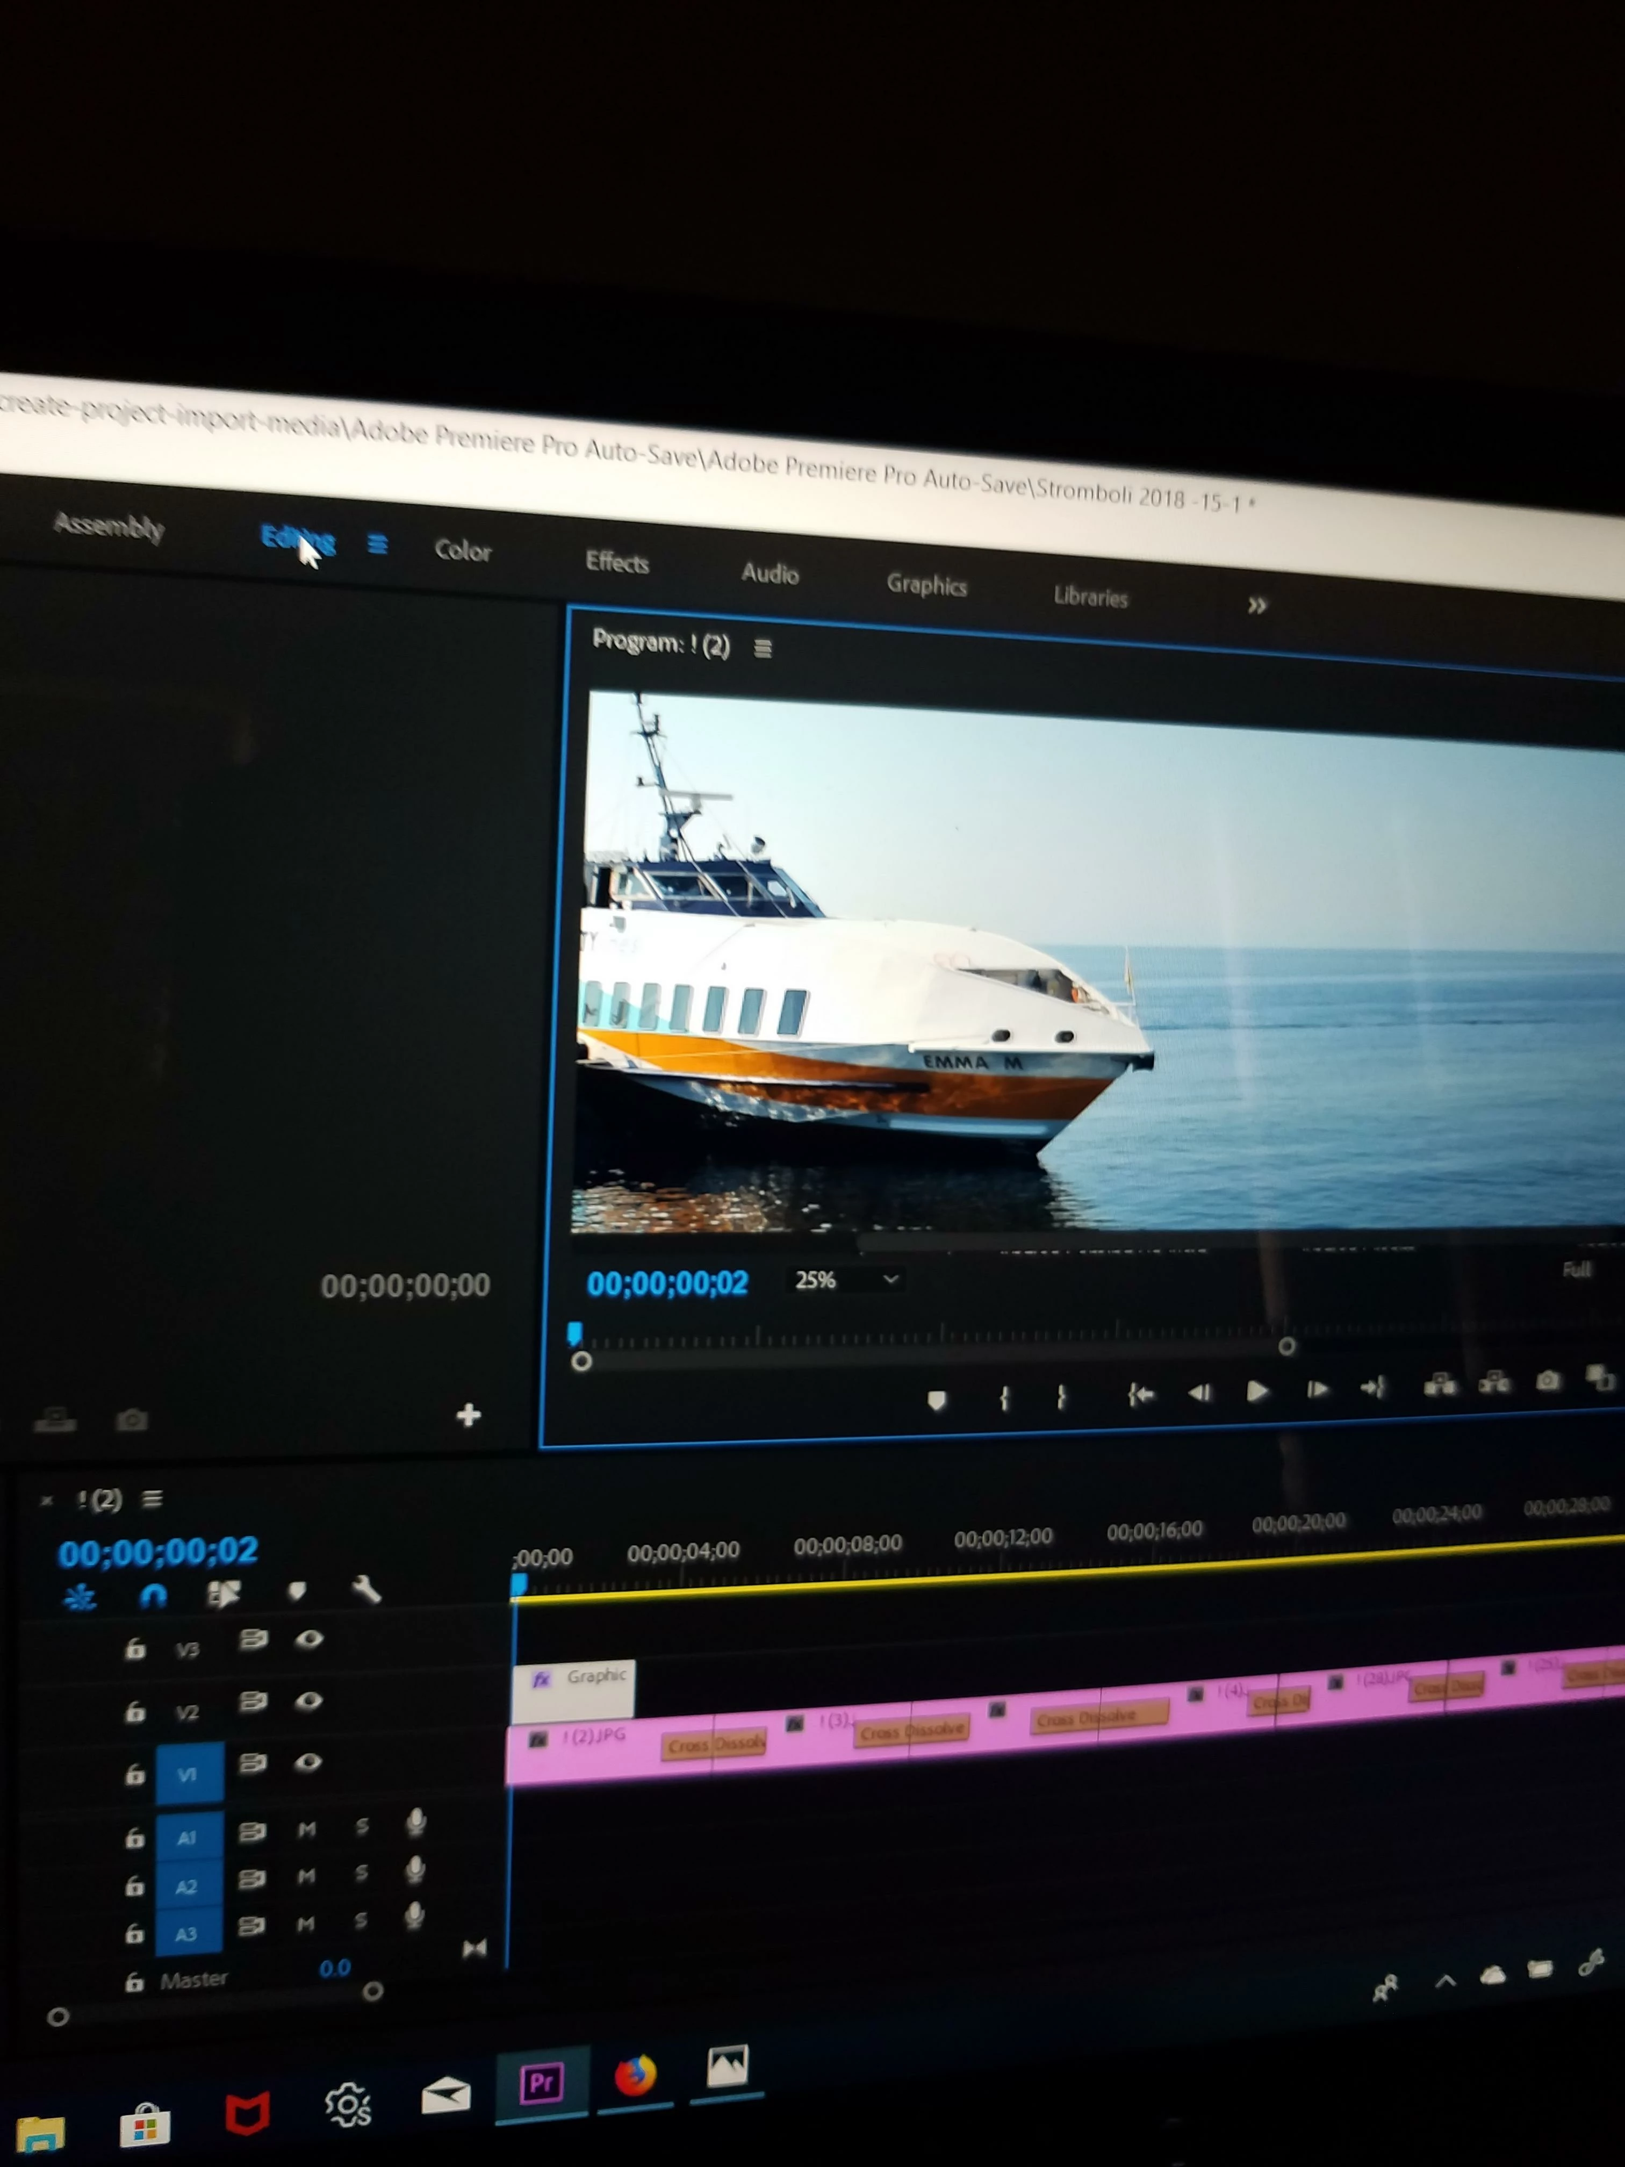The width and height of the screenshot is (1625, 2167).
Task: Open the Program monitor panel menu
Action: pyautogui.click(x=763, y=649)
